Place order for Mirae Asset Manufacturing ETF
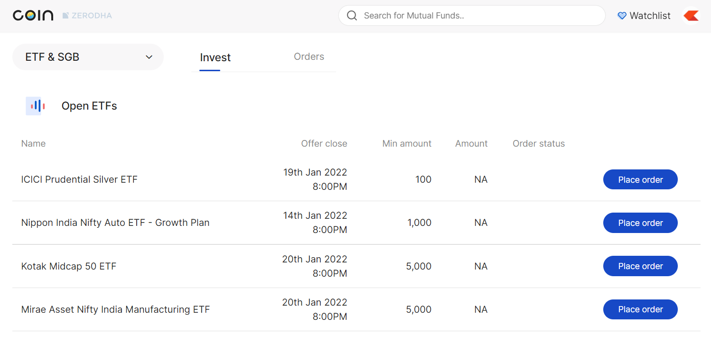This screenshot has width=711, height=345. pos(640,309)
